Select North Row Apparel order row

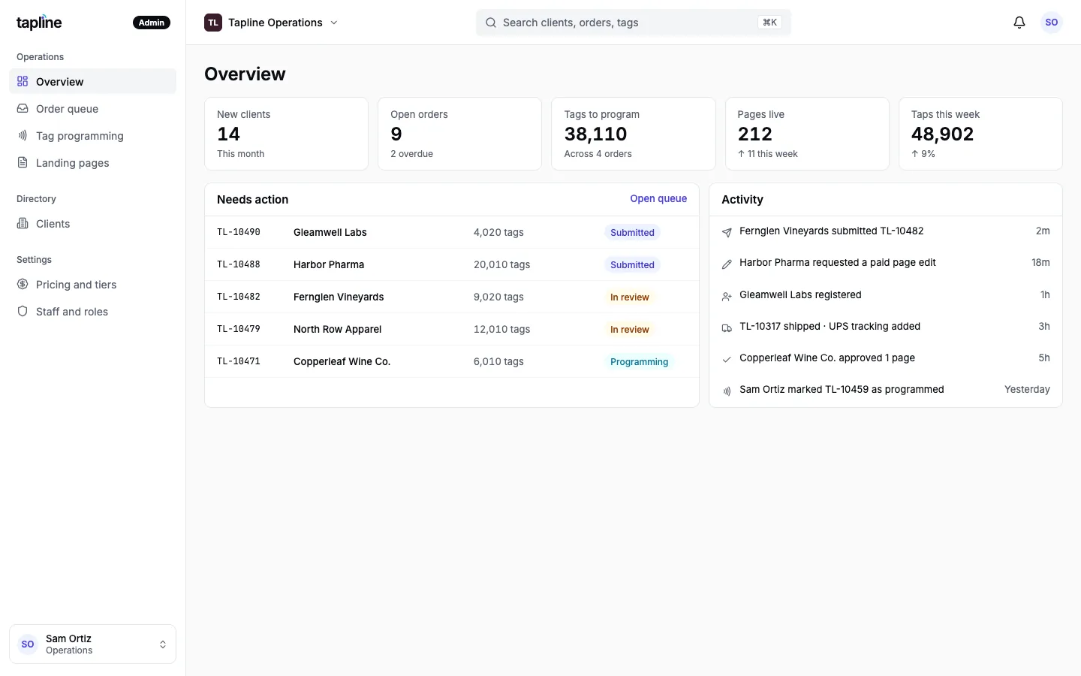(452, 329)
